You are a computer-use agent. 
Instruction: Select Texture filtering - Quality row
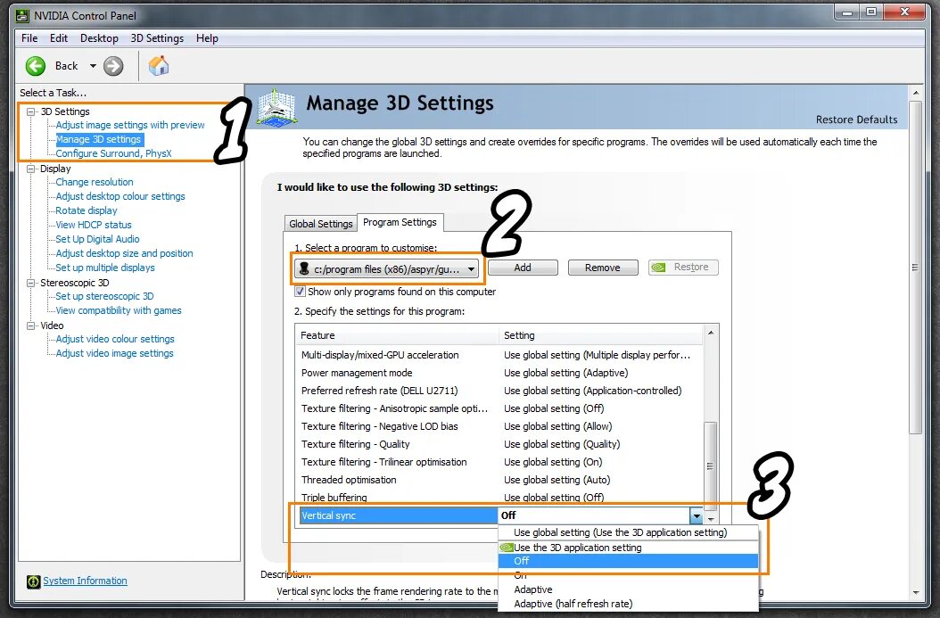[499, 444]
